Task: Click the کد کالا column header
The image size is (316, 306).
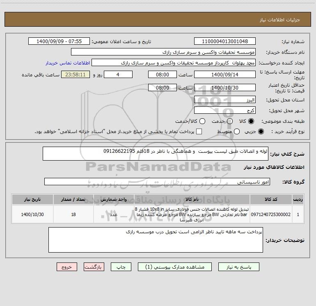Action: 271,199
